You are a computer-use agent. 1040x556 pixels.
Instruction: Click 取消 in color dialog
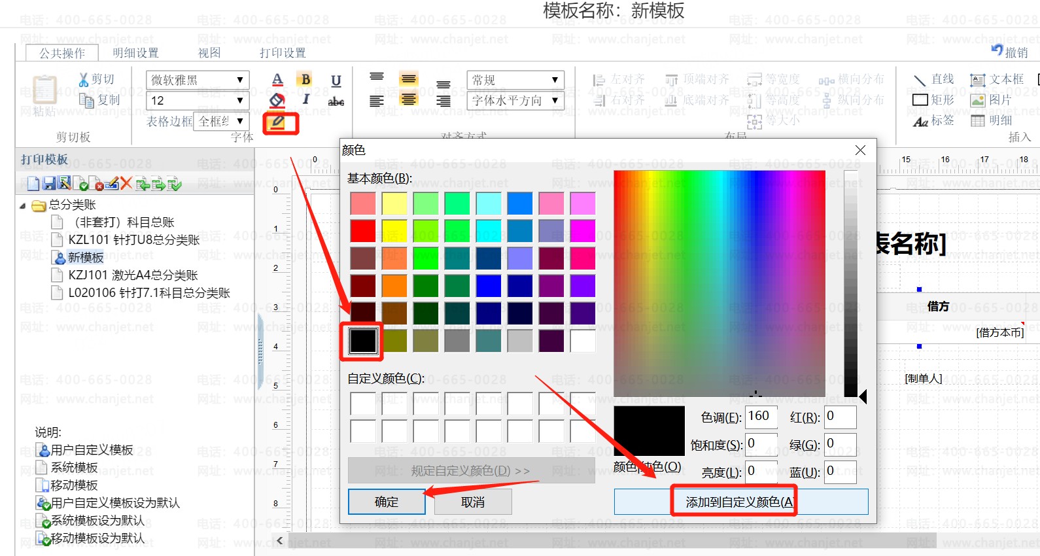[x=473, y=502]
